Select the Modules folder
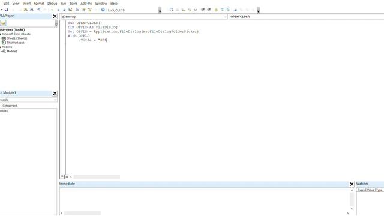 pyautogui.click(x=7, y=47)
